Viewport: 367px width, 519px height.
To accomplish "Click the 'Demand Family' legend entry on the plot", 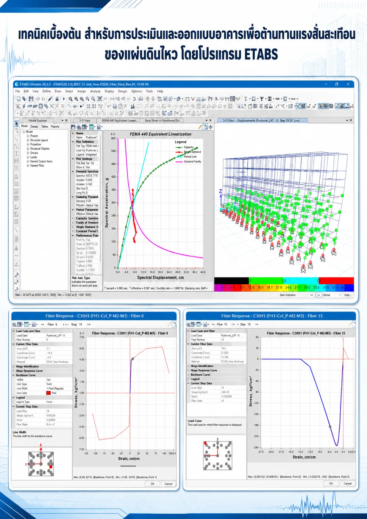I will [189, 162].
